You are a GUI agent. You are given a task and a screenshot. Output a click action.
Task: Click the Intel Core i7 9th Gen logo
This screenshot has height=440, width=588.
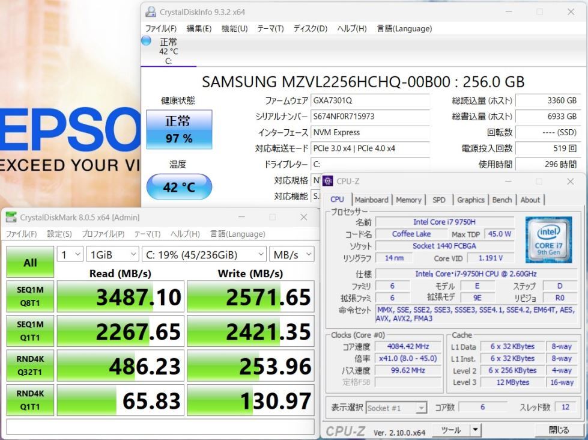[x=548, y=239]
